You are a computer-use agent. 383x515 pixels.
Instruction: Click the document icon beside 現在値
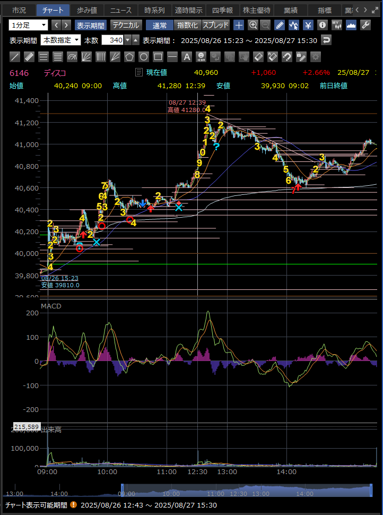(x=139, y=72)
